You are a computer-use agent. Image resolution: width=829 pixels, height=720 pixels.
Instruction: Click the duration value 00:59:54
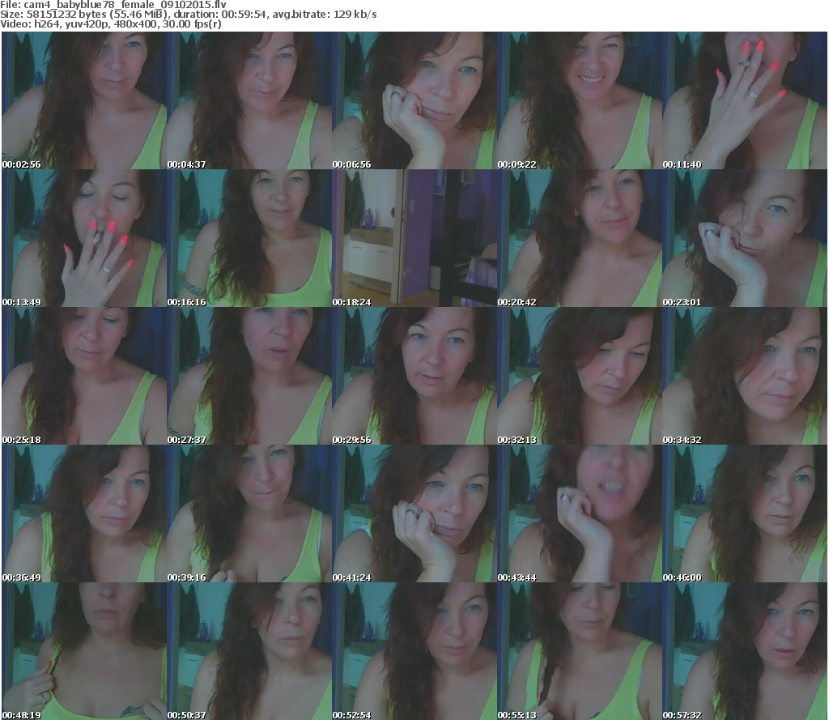(x=243, y=15)
